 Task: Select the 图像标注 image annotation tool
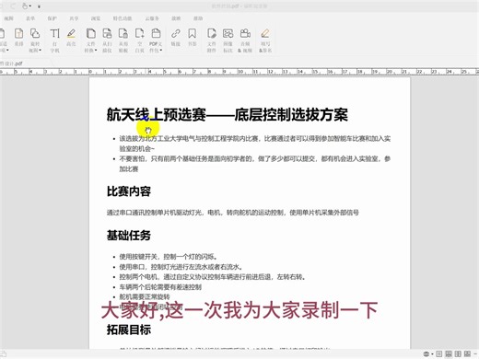pyautogui.click(x=228, y=33)
